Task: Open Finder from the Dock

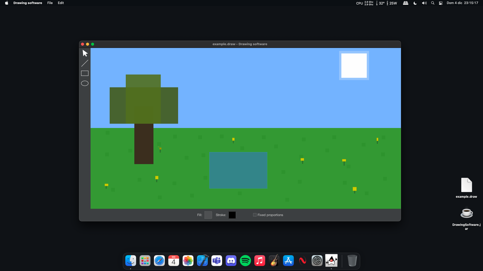Action: (131, 261)
